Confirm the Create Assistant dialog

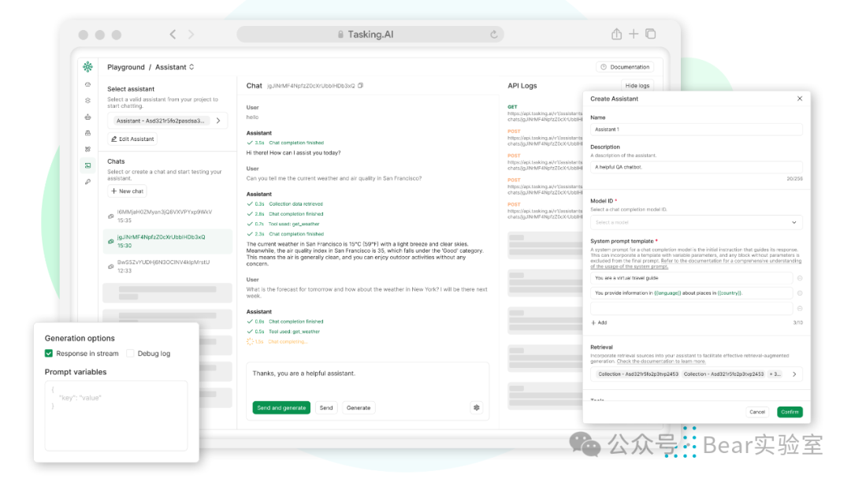790,412
